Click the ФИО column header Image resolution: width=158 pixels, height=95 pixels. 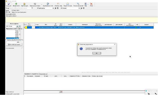[46, 25]
